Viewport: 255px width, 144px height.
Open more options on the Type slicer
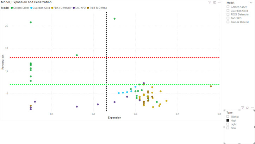click(x=252, y=108)
